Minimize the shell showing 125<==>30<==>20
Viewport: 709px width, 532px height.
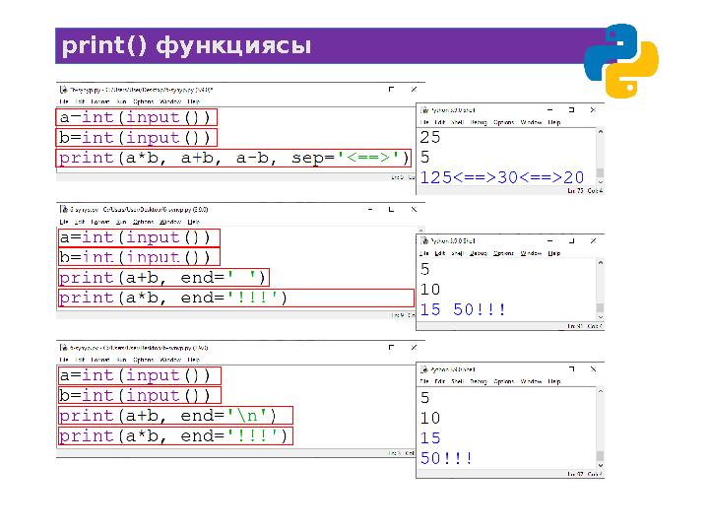point(549,110)
